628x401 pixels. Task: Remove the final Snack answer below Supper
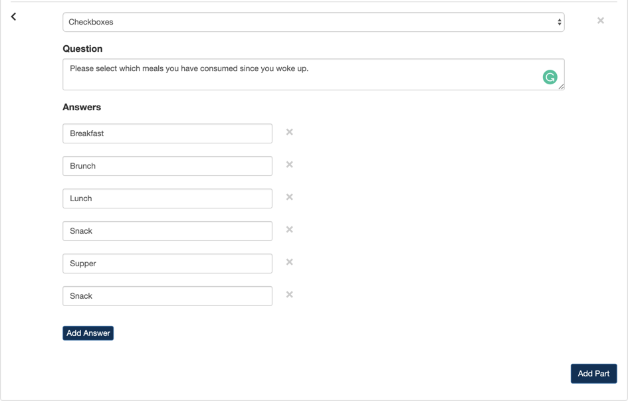(290, 295)
